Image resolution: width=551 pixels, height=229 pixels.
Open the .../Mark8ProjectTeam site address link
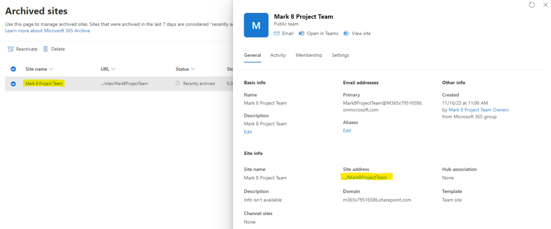(x=365, y=178)
